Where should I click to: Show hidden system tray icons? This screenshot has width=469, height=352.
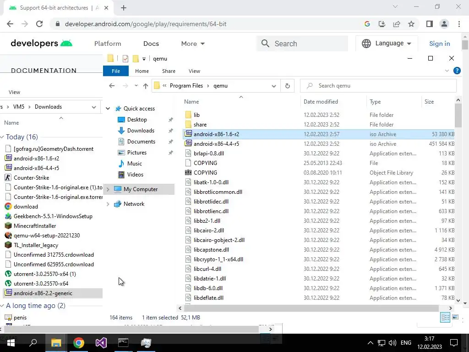[370, 343]
